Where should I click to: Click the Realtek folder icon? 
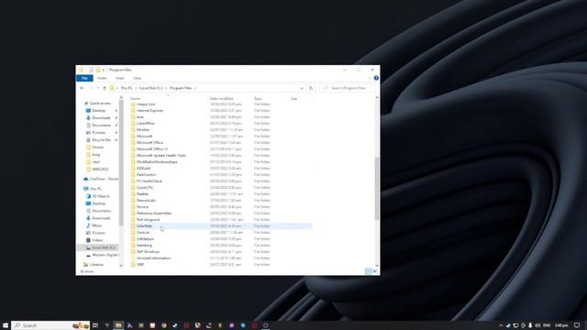(x=133, y=193)
